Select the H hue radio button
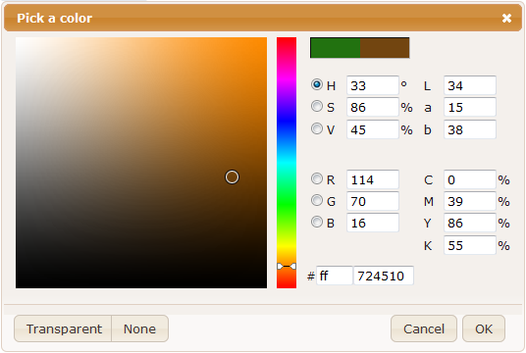 [317, 84]
